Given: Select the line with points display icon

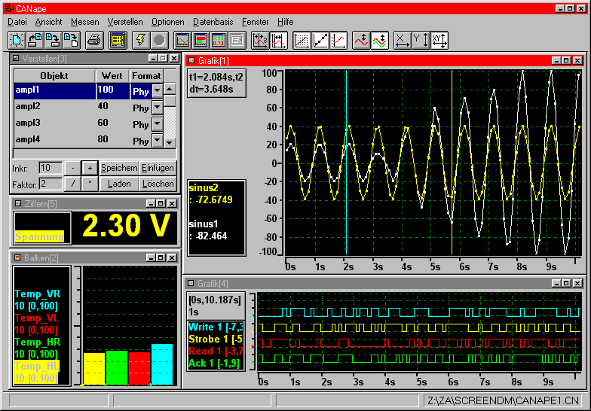Looking at the screenshot, I should [320, 40].
